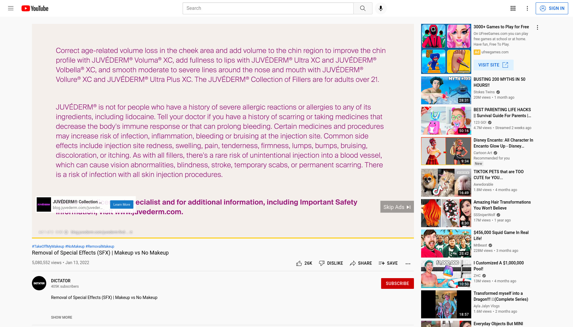Click the Juvederm ad logo thumbnail
Viewport: 573px width, 327px height.
pos(44,204)
